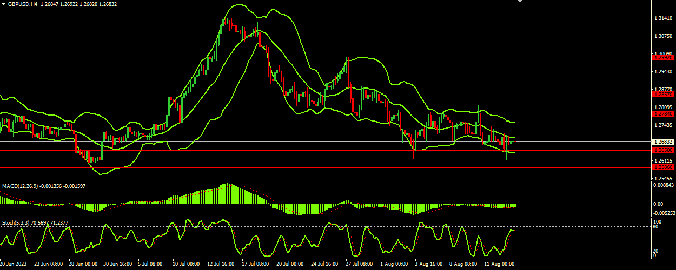Click the 1.31410 value on price scale
676x270 pixels.
663,18
